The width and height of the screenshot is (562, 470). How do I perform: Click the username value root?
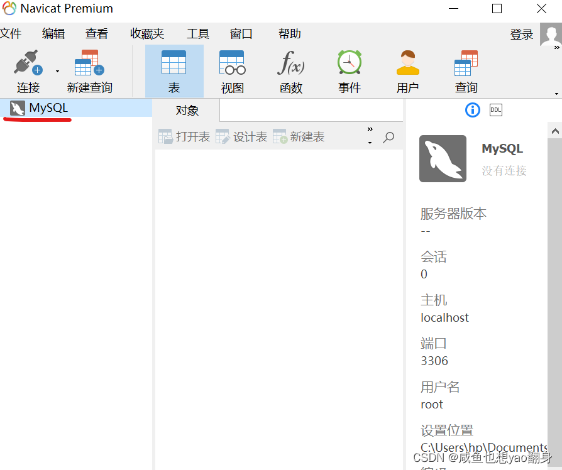coord(432,405)
